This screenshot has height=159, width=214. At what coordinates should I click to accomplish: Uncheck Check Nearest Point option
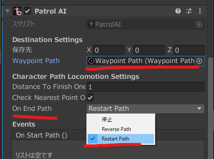pos(90,98)
